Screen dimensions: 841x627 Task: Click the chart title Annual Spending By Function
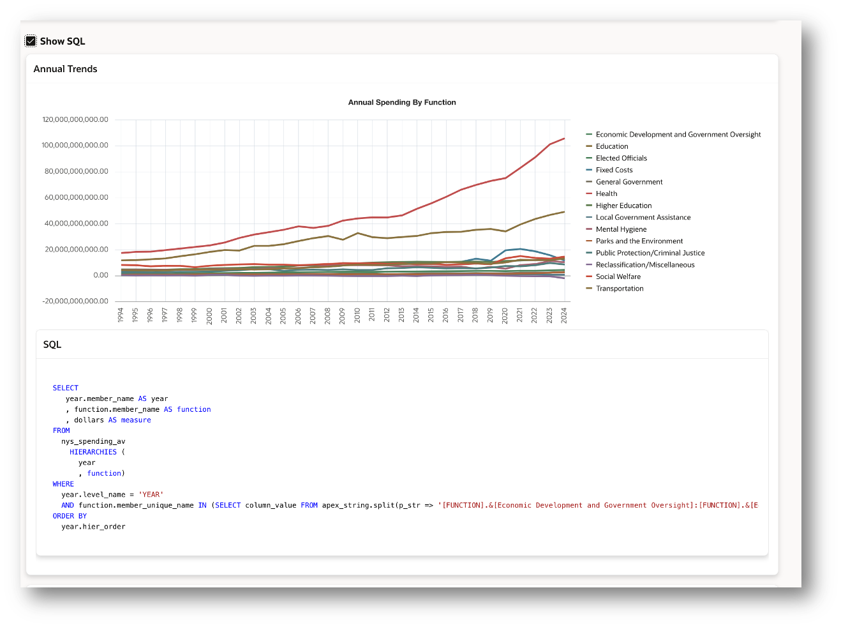[x=401, y=102]
